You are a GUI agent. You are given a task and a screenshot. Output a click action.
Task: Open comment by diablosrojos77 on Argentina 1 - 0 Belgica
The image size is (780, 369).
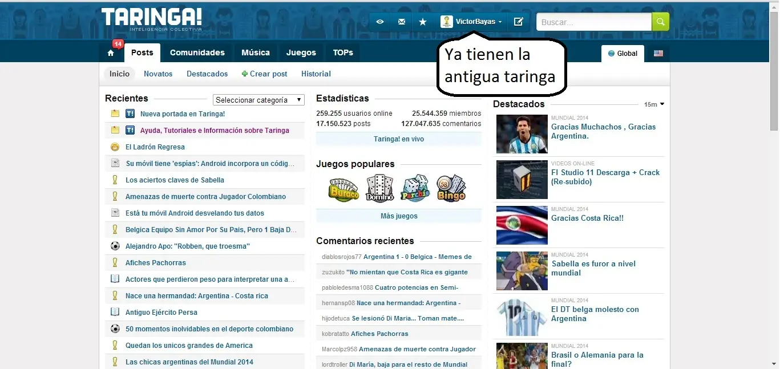[418, 257]
